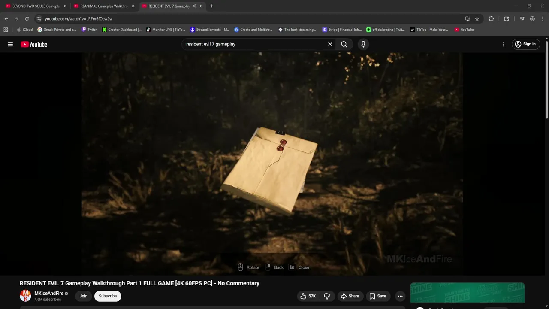View site information icon in address bar
The image size is (549, 309).
click(x=39, y=19)
